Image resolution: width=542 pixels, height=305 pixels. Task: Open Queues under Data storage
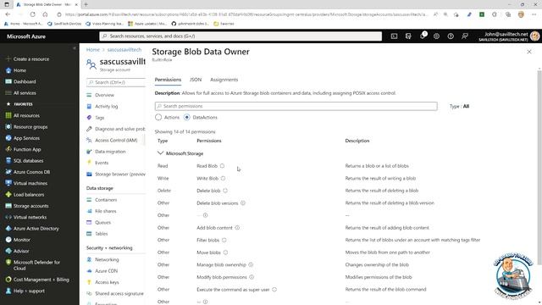[102, 222]
